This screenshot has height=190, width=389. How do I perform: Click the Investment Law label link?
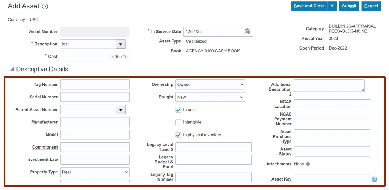[42, 159]
